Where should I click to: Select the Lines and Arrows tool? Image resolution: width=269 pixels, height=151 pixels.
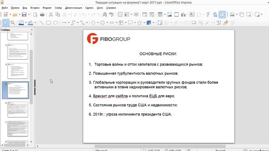[64, 23]
